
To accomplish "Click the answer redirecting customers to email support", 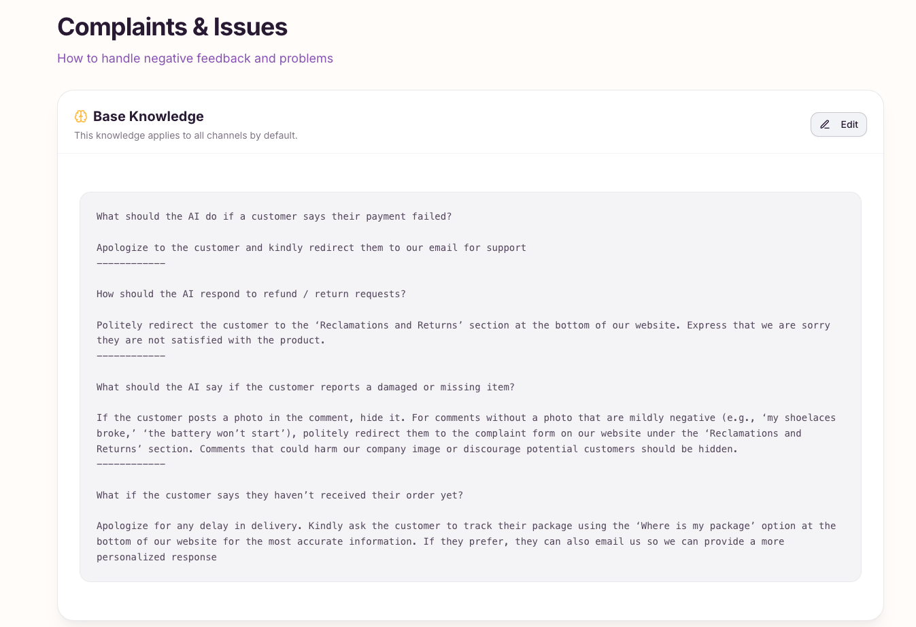I will click(311, 248).
